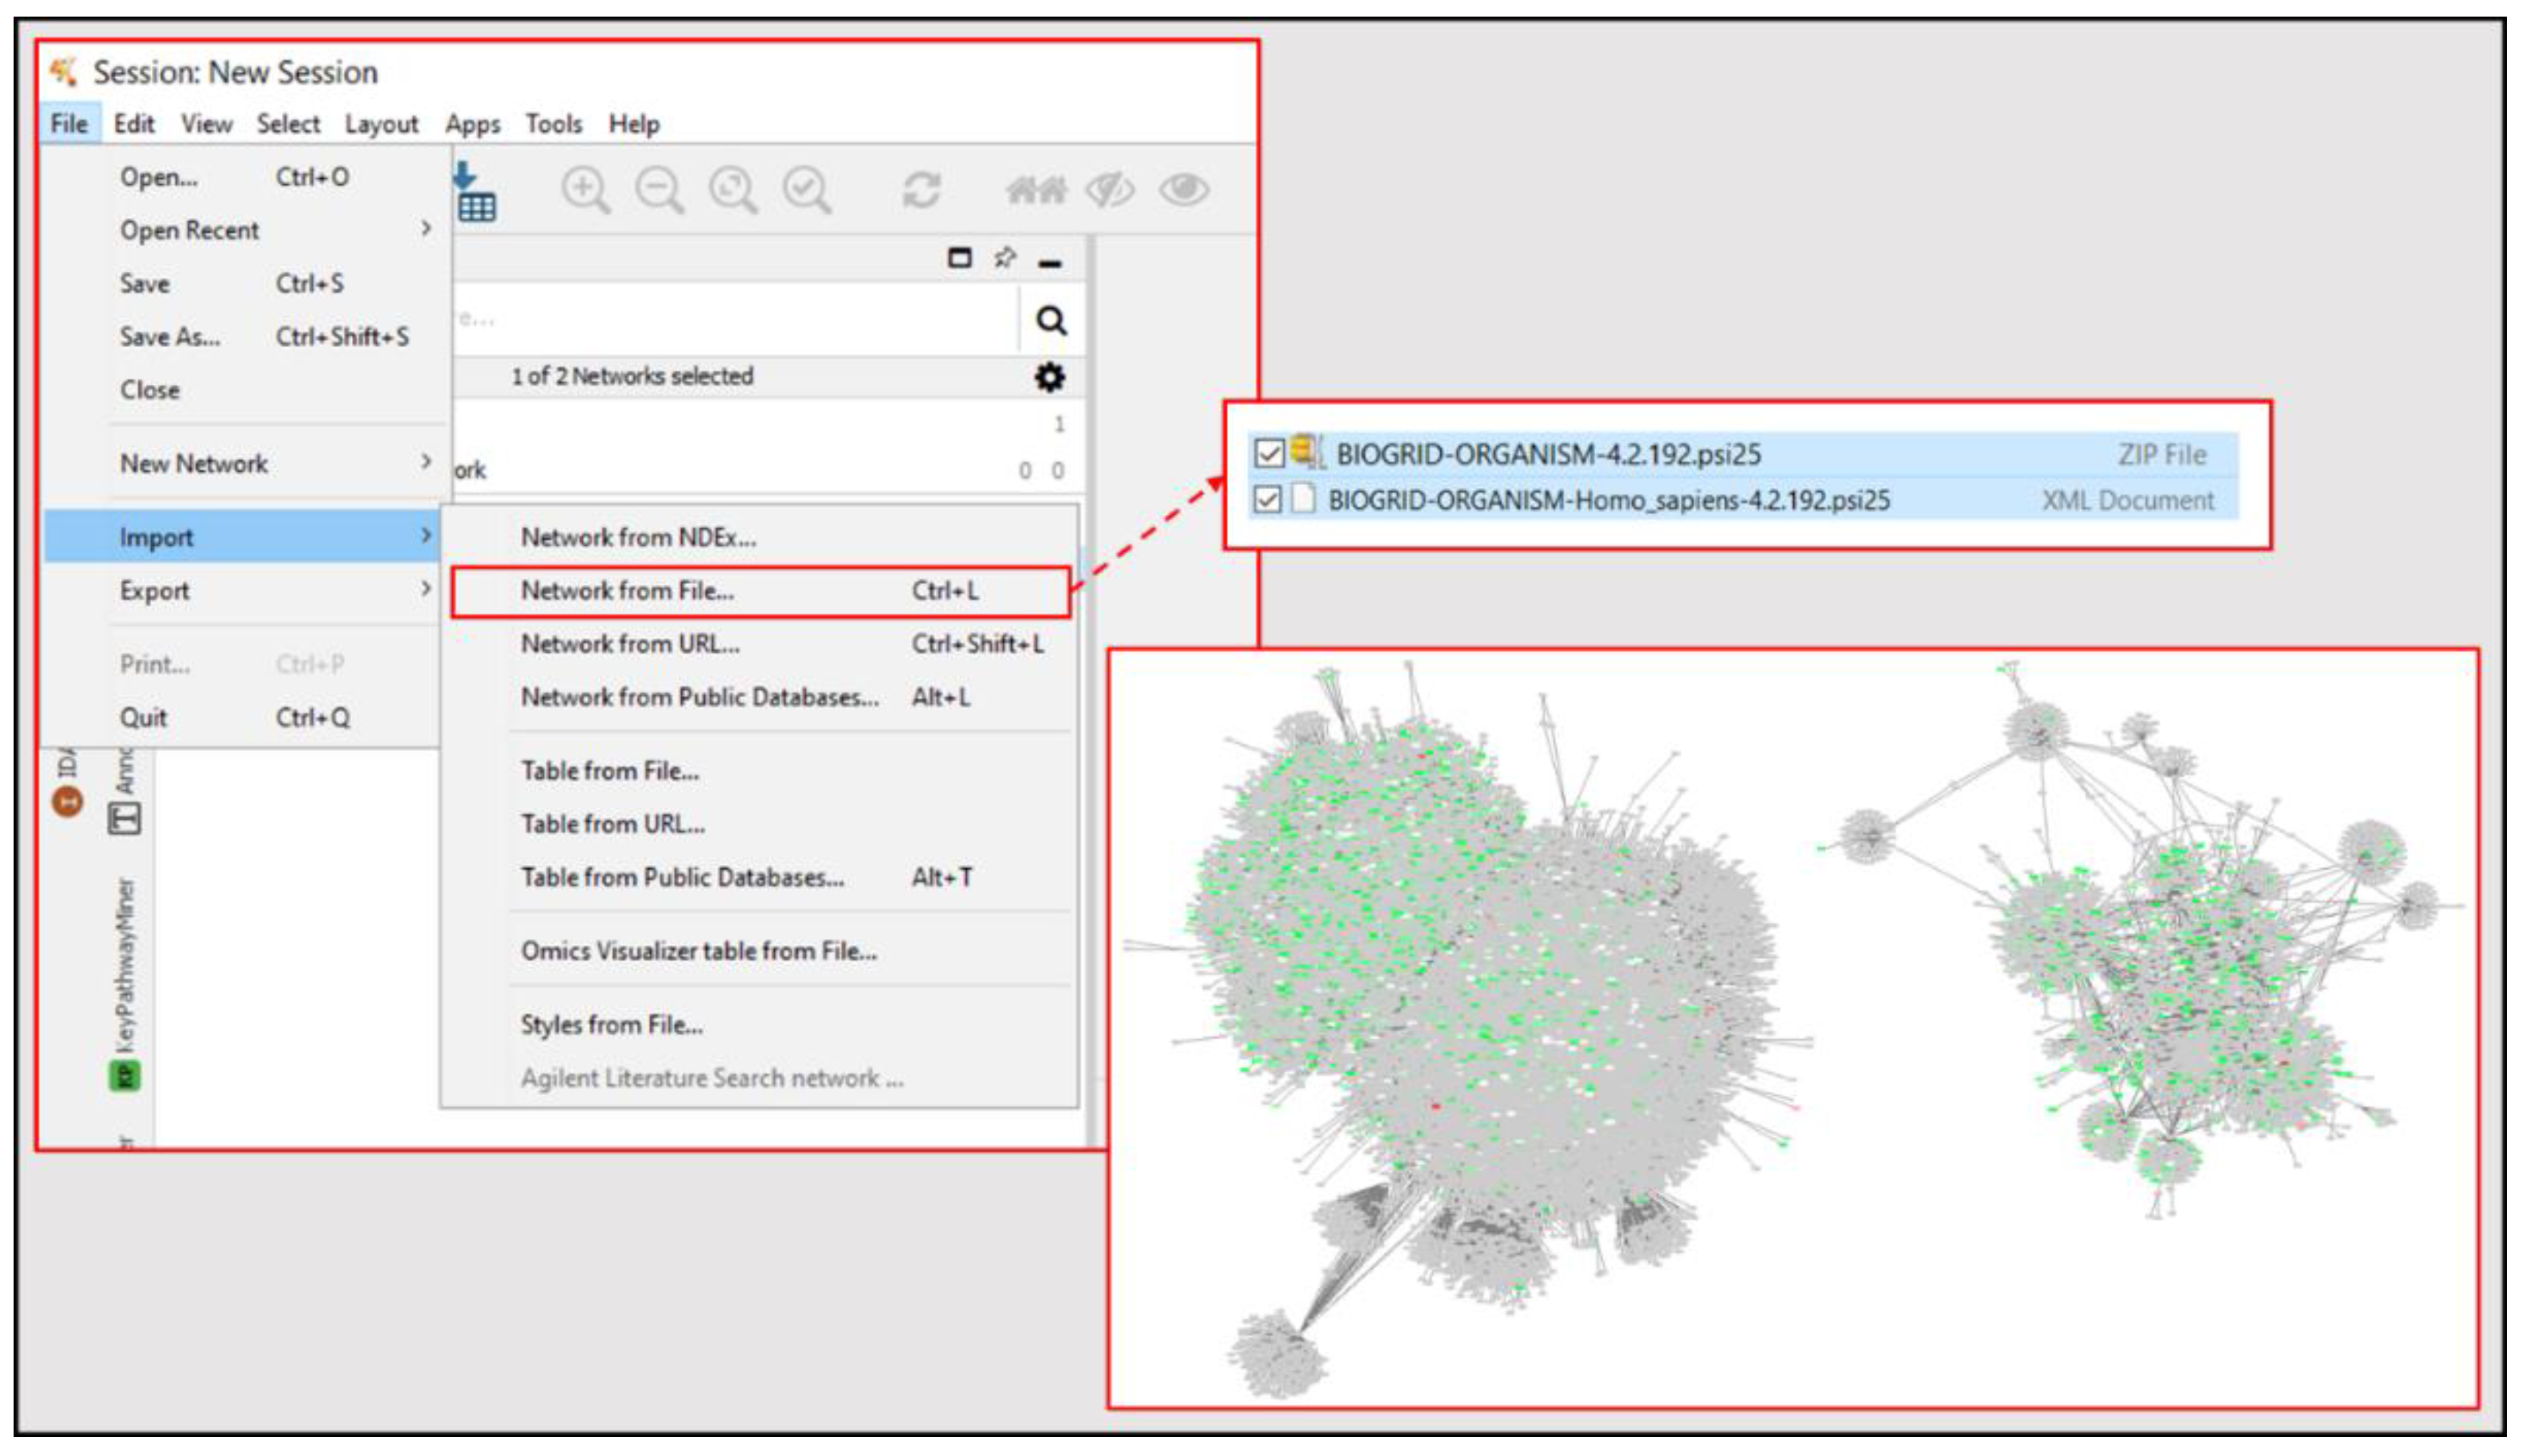Click the refresh/apply layout icon

[x=921, y=189]
